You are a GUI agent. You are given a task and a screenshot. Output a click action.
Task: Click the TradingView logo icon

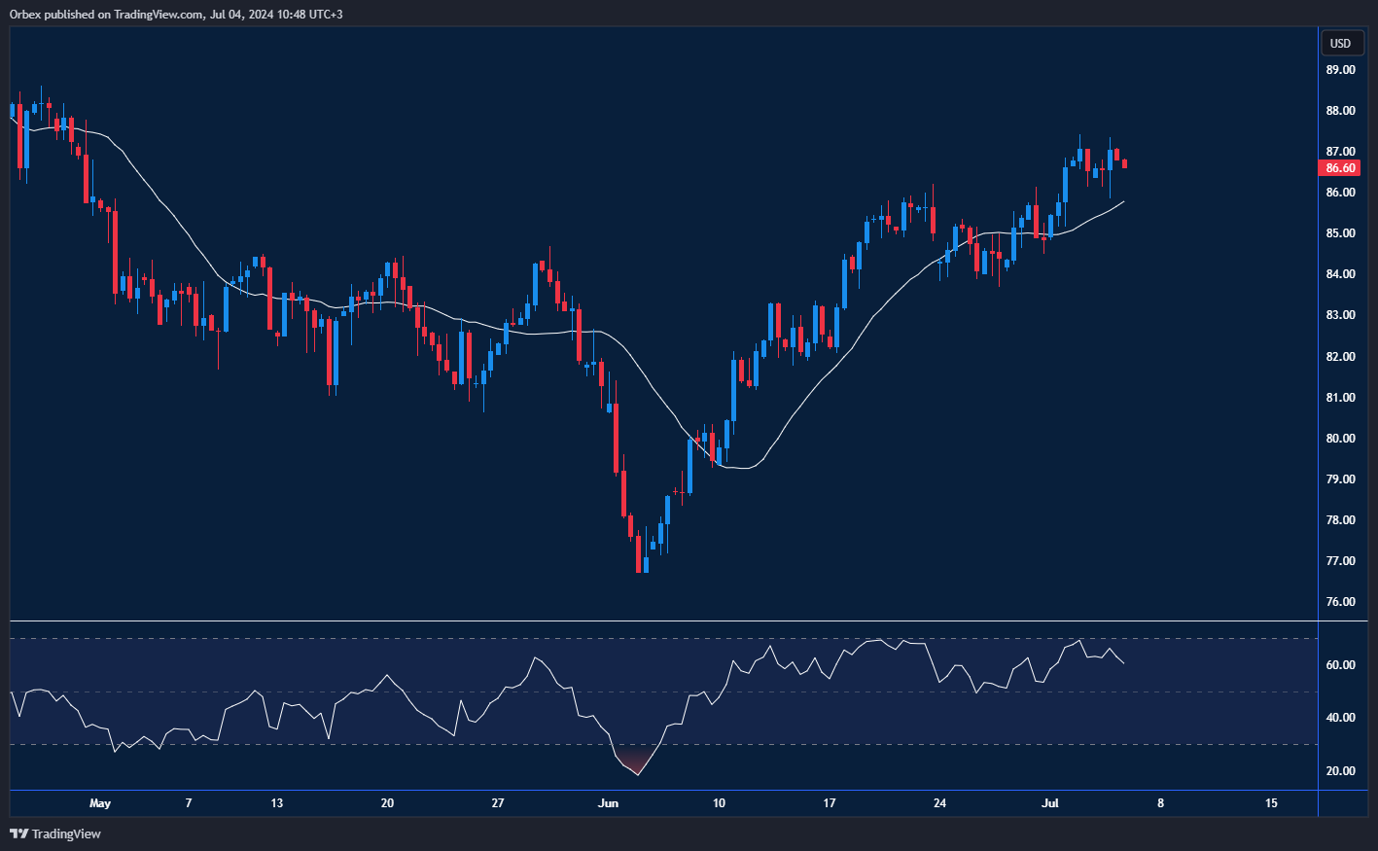coord(18,833)
